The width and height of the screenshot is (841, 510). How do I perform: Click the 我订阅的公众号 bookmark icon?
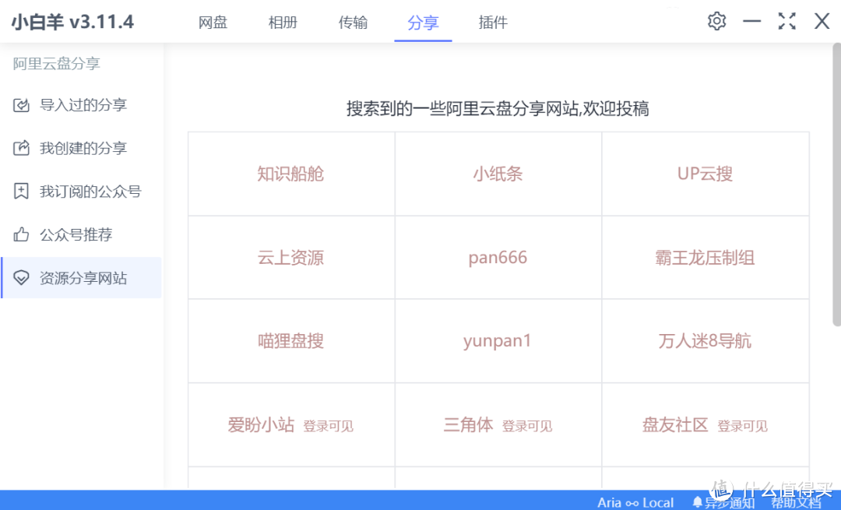(x=21, y=192)
